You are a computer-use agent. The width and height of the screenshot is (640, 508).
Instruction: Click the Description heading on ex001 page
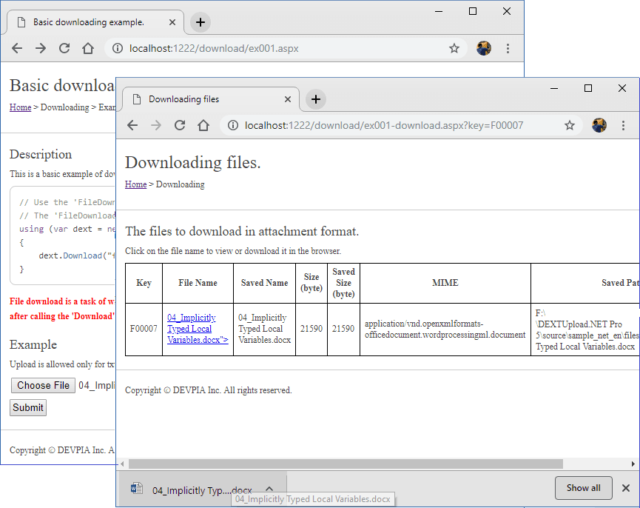click(41, 154)
